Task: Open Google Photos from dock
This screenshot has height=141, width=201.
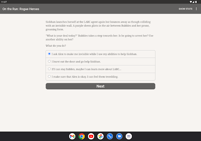Action: tap(100, 136)
